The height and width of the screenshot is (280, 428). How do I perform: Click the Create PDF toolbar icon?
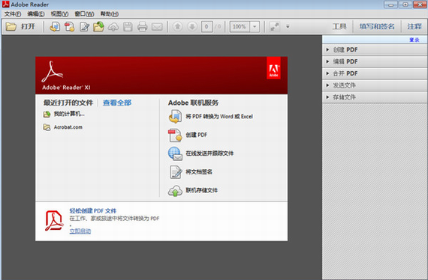pos(69,27)
